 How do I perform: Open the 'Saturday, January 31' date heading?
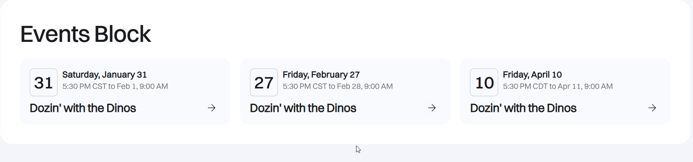coord(104,75)
